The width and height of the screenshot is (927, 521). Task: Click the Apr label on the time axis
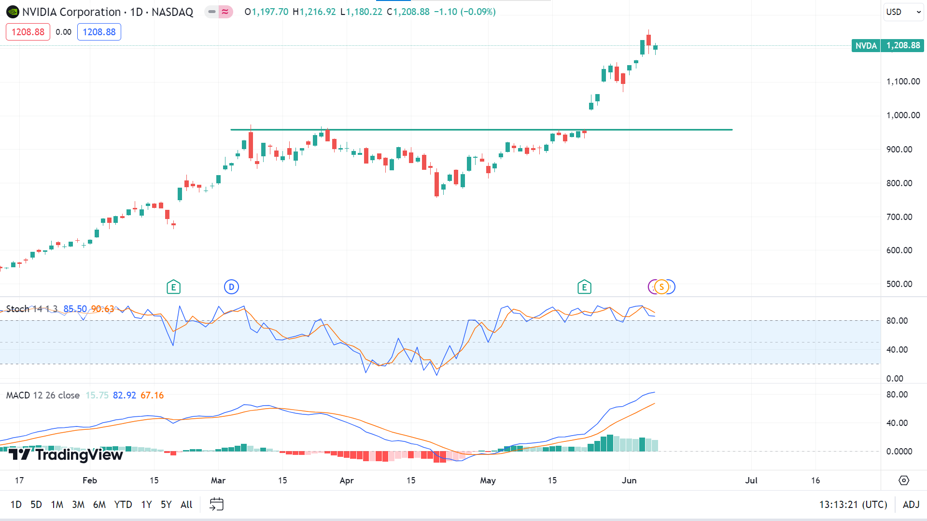point(347,480)
